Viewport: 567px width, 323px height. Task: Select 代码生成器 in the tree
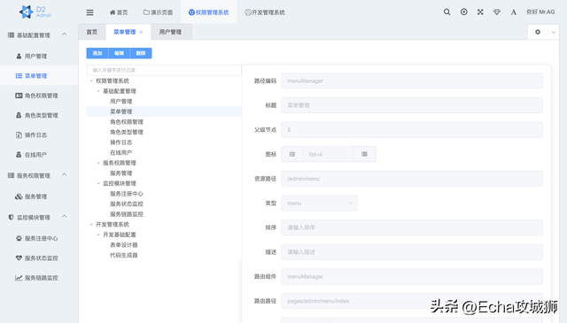click(124, 255)
